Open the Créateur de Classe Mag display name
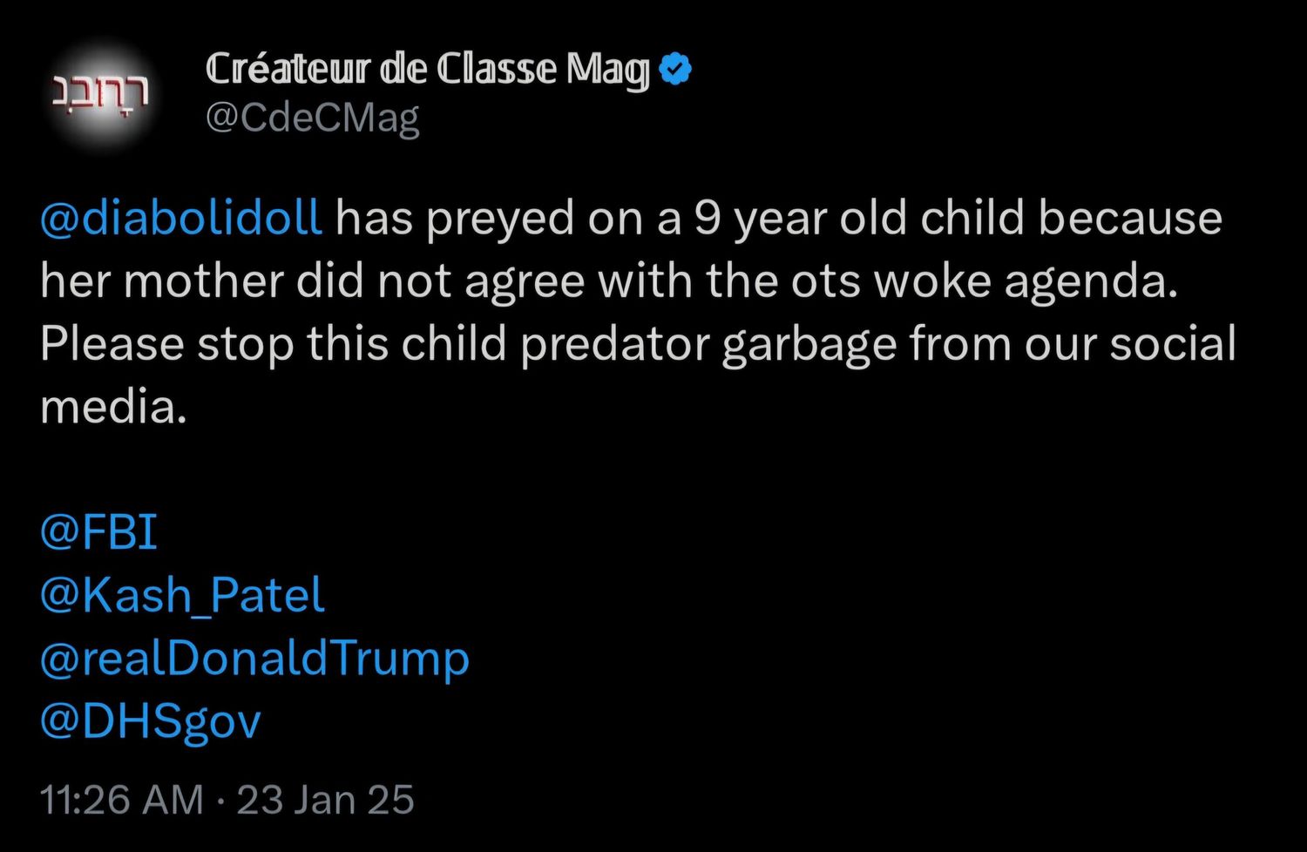Viewport: 1307px width, 852px height. pos(427,69)
